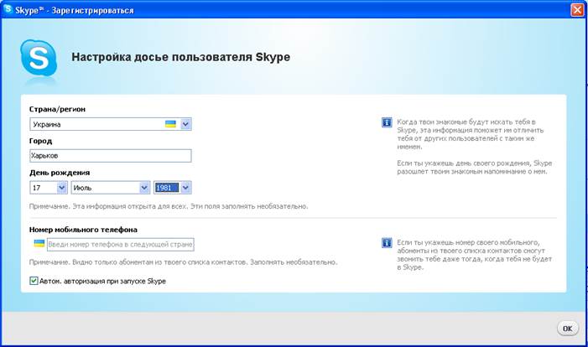This screenshot has height=347, width=588.
Task: Click the info icon beside the mobile number tip
Action: coord(387,243)
